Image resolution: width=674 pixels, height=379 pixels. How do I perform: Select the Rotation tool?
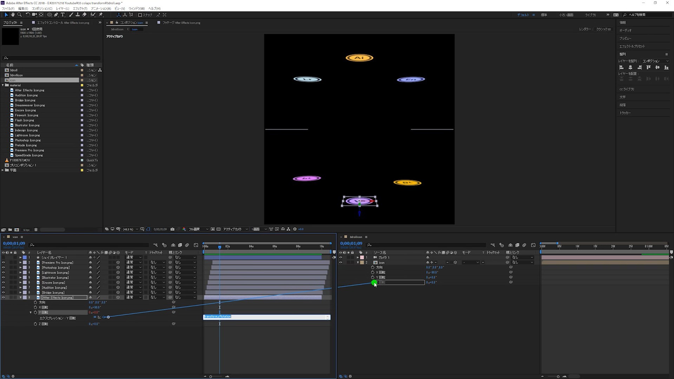[28, 15]
